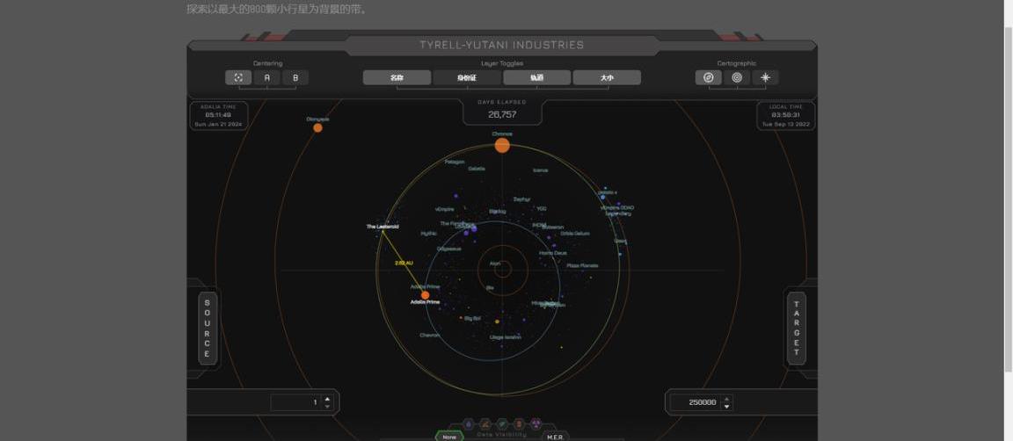Click the vEmpire label left of Bigdog
The image size is (1013, 441).
444,209
